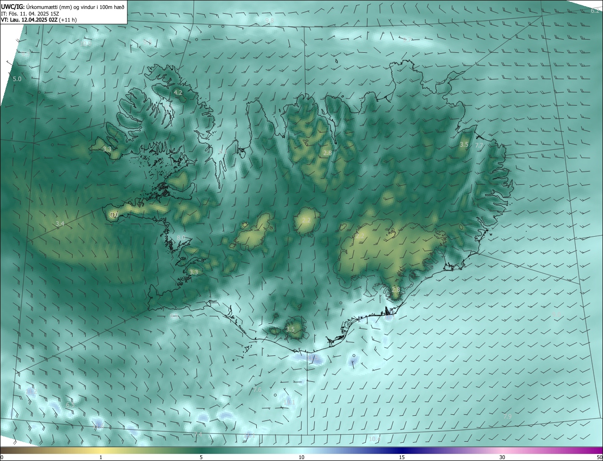The height and width of the screenshot is (461, 603).
Task: Click the color scale tick label 5
Action: coord(201,457)
